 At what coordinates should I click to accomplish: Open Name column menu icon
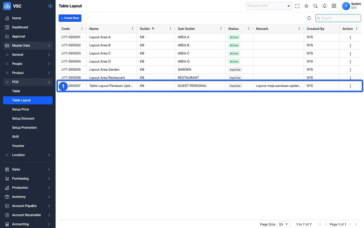coord(132,29)
